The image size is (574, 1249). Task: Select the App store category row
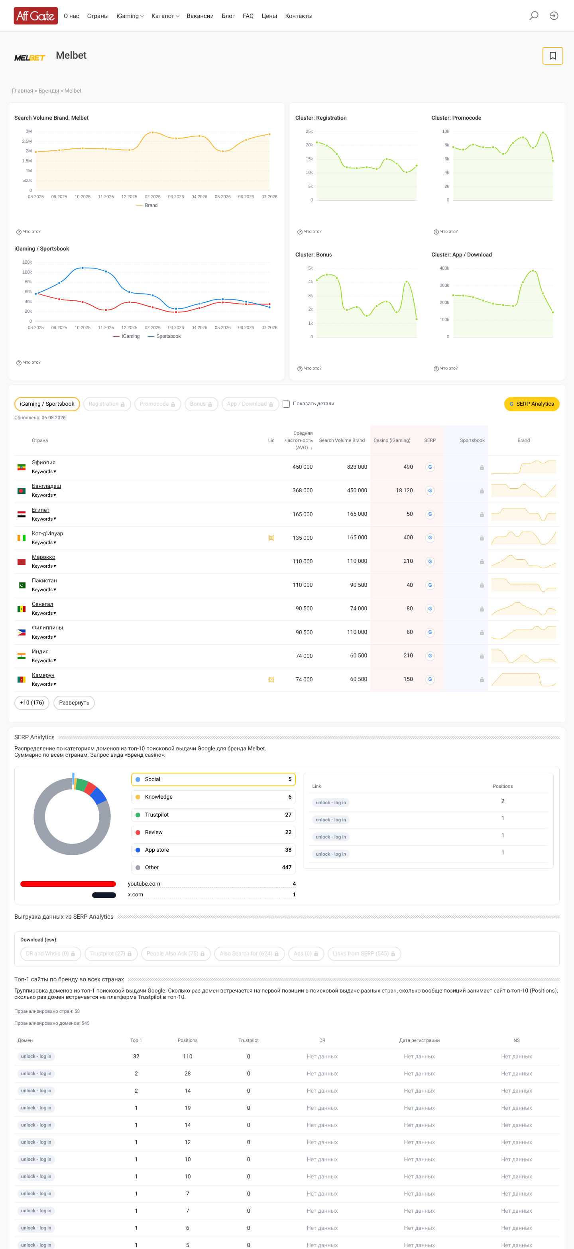213,850
